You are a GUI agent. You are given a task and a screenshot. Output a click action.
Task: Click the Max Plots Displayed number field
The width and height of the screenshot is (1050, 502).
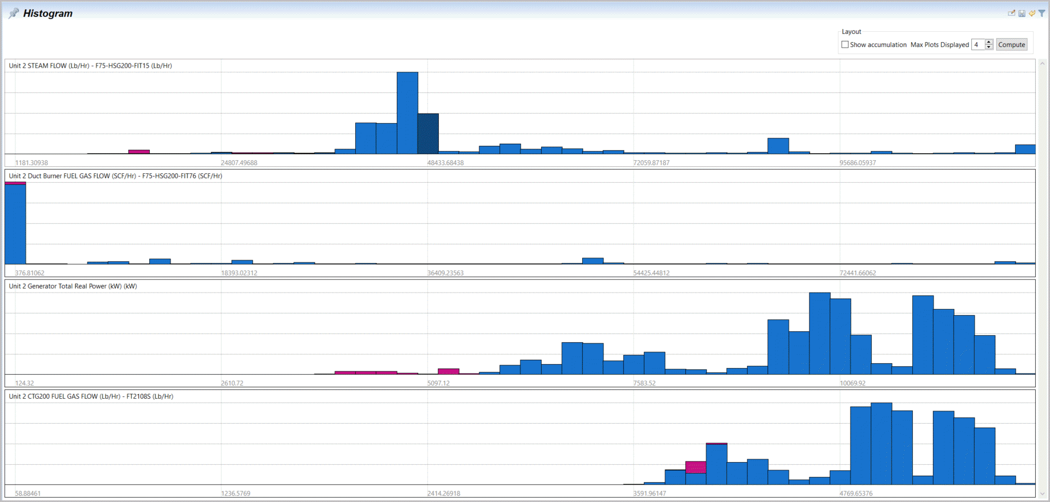click(x=978, y=45)
